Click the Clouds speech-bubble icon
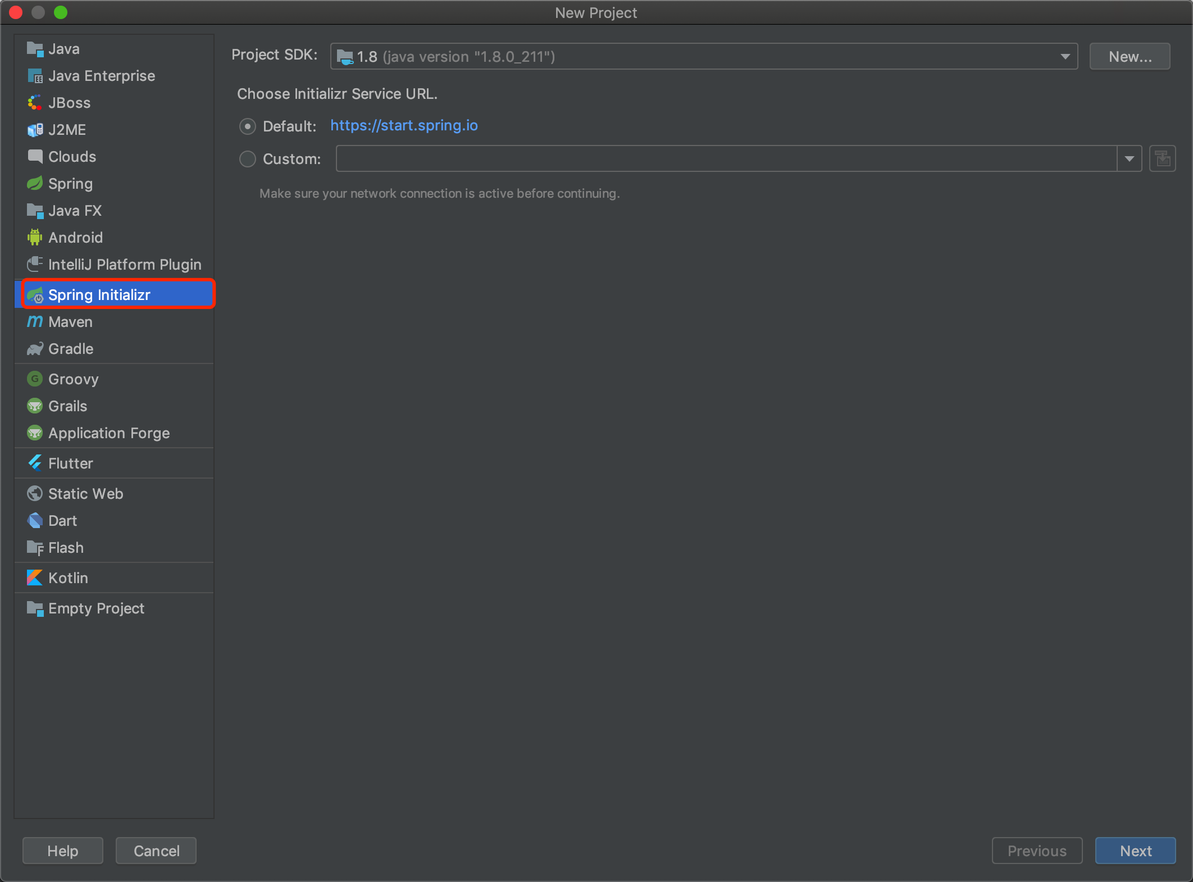Screen dimensions: 1193x882 point(35,157)
